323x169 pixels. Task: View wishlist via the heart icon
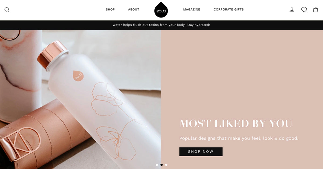(304, 10)
